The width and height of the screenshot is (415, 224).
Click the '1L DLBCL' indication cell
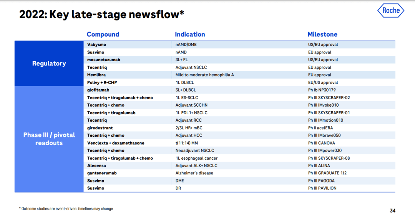[x=185, y=82]
